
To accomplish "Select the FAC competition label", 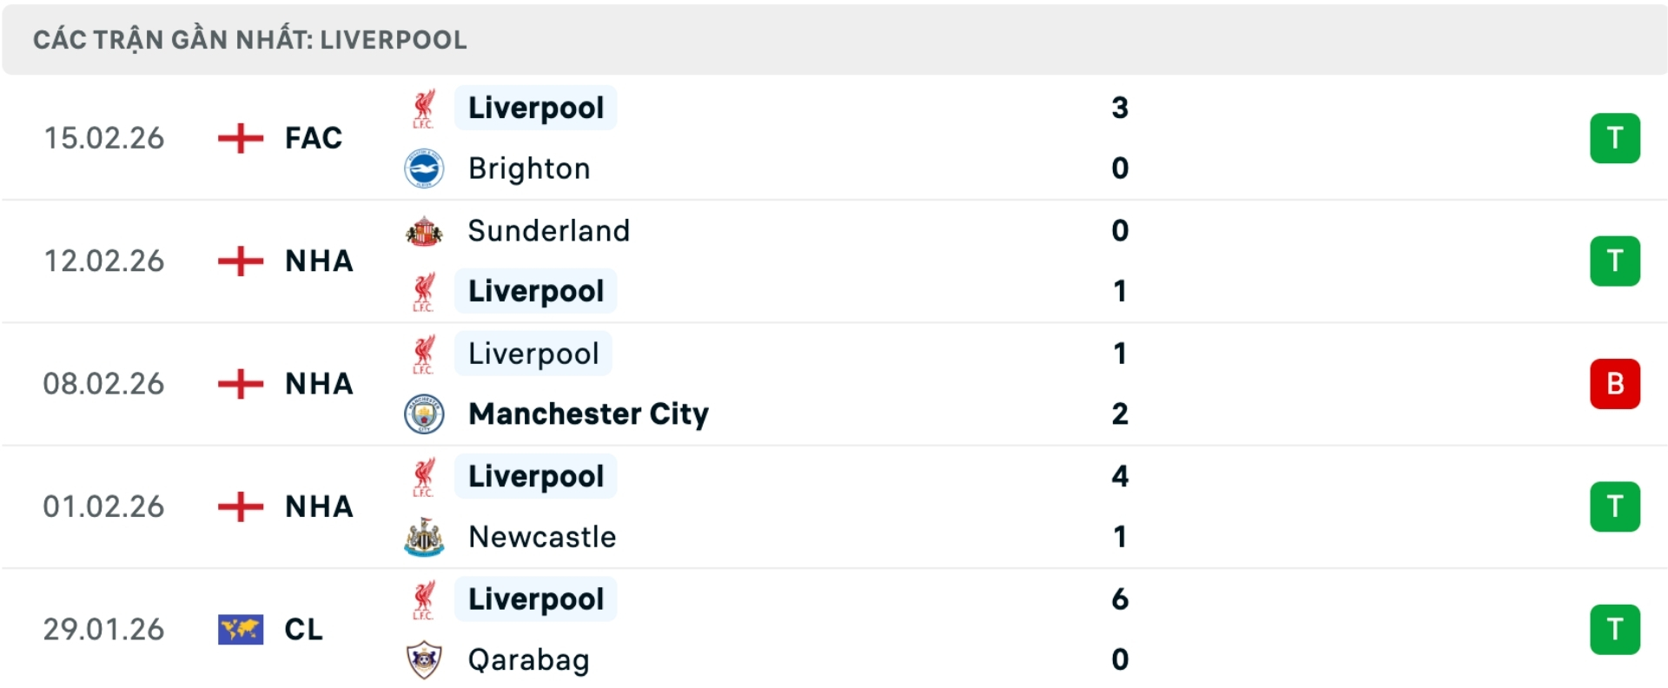I will click(x=314, y=138).
